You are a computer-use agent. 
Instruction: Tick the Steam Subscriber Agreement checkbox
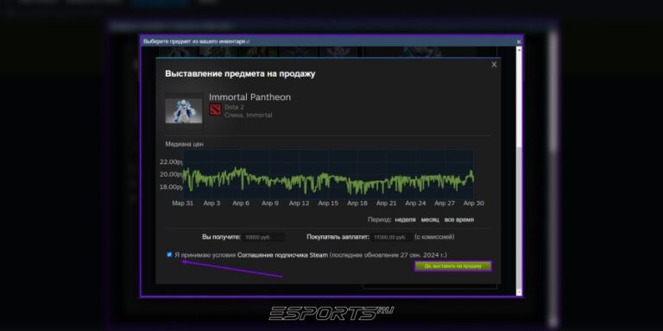(x=169, y=254)
